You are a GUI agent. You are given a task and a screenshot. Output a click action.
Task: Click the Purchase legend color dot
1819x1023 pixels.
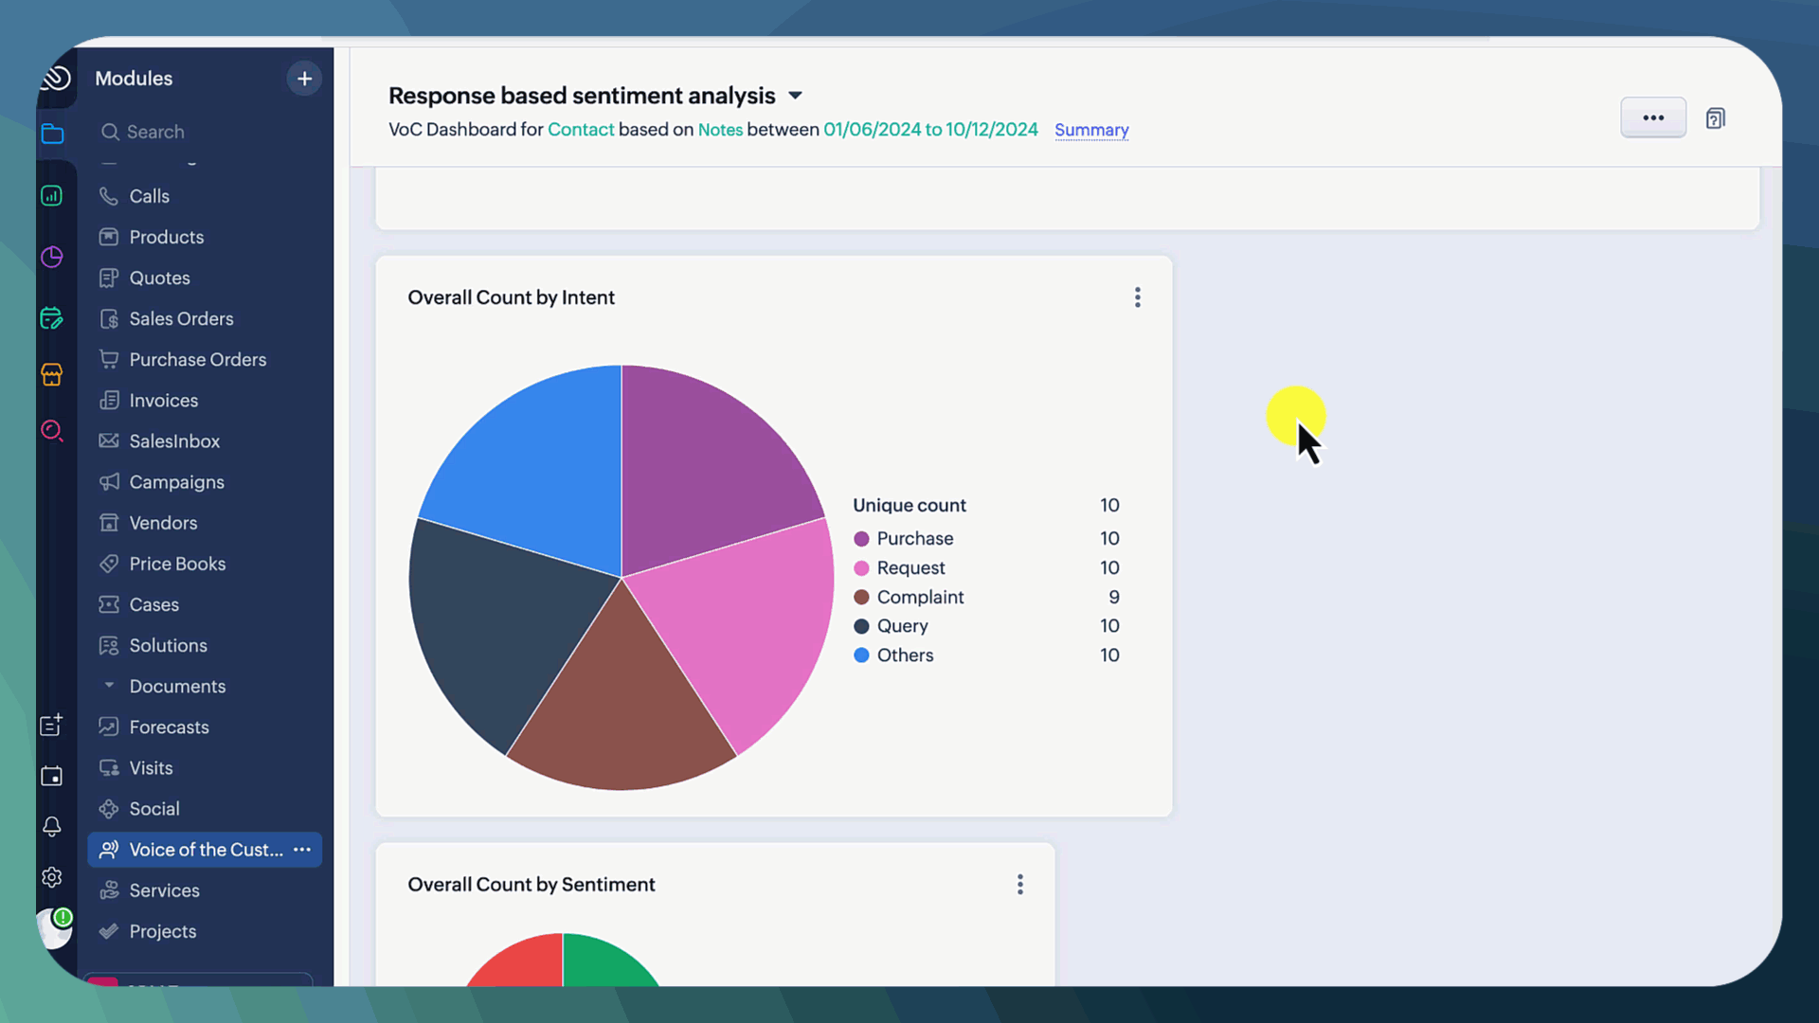pyautogui.click(x=861, y=539)
